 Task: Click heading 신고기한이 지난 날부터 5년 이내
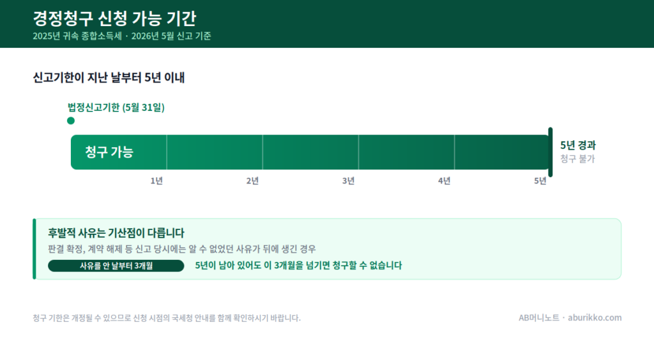[109, 77]
